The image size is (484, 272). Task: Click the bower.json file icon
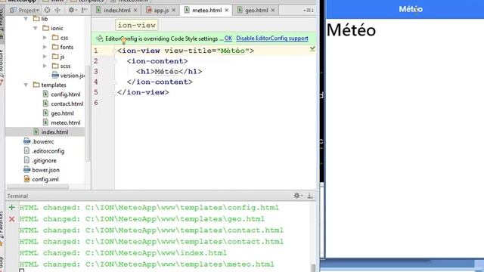[27, 170]
